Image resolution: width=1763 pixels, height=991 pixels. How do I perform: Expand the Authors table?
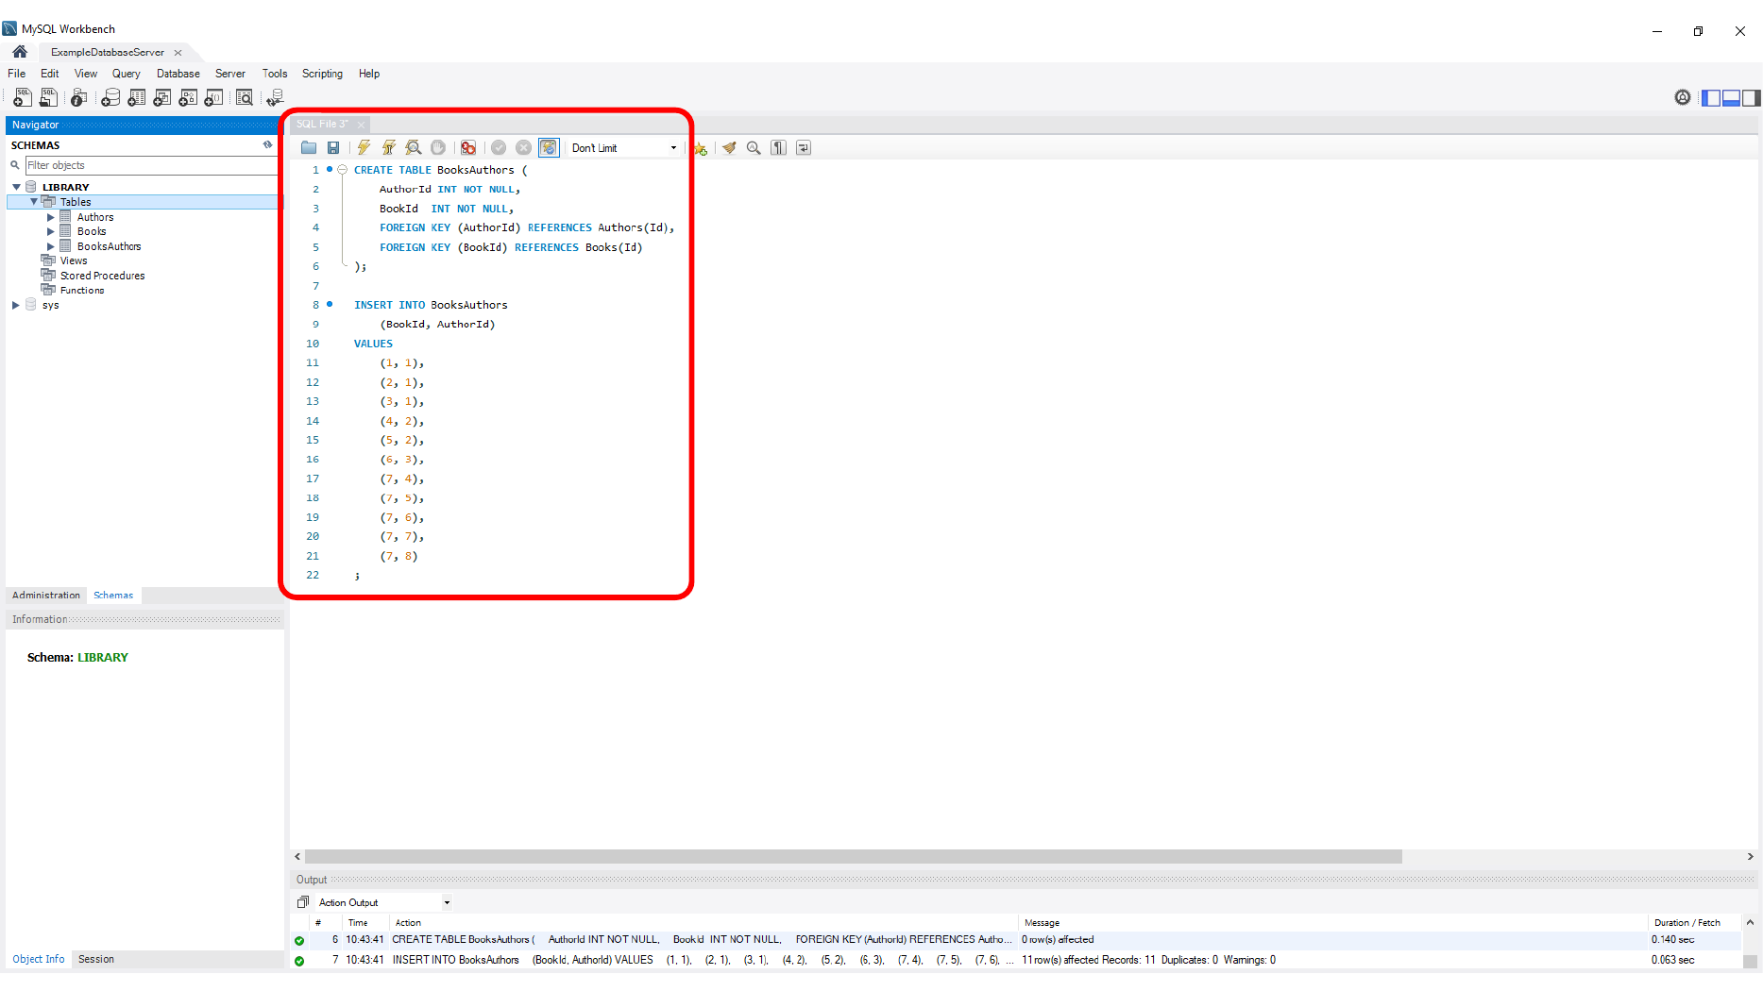click(x=51, y=217)
